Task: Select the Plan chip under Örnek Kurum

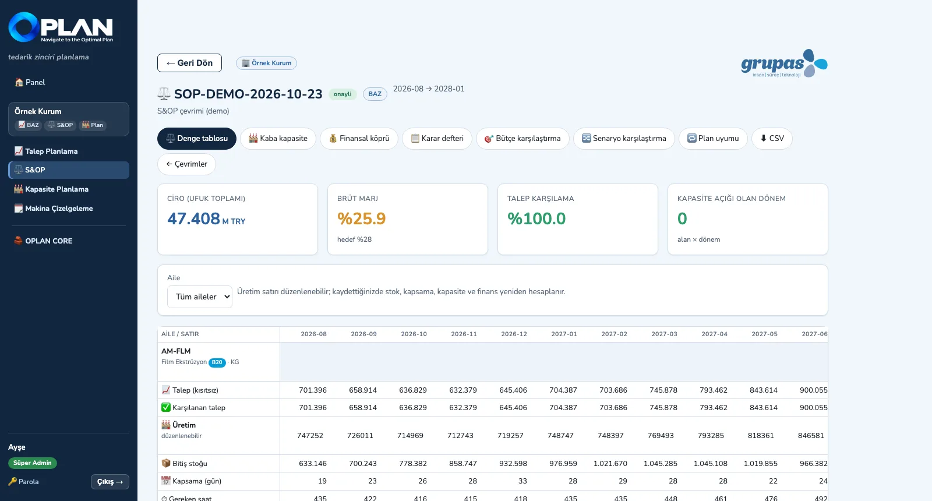Action: point(93,125)
